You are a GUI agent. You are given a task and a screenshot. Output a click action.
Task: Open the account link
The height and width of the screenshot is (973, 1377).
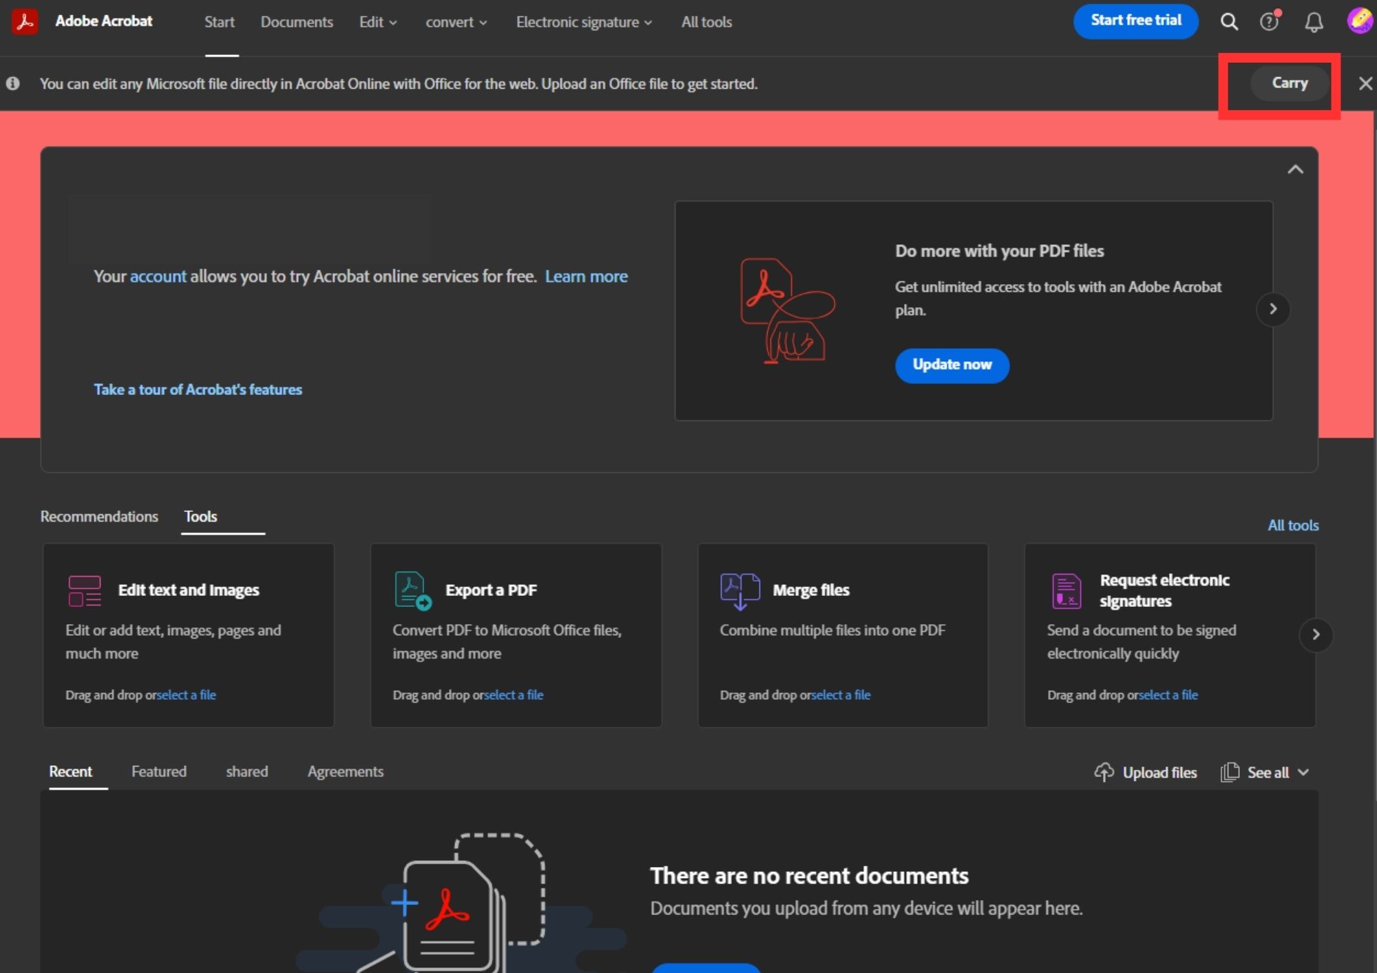(158, 276)
